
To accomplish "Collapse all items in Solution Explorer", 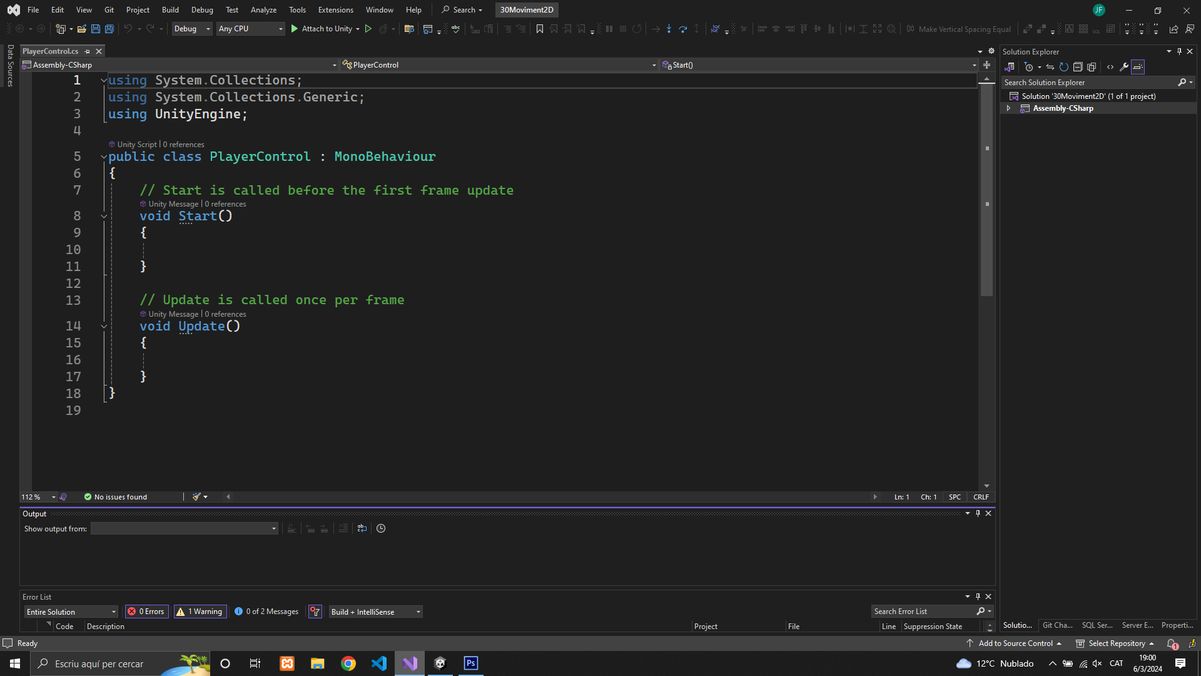I will pyautogui.click(x=1077, y=67).
